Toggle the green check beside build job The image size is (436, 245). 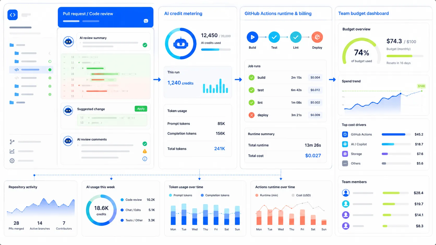(x=251, y=78)
